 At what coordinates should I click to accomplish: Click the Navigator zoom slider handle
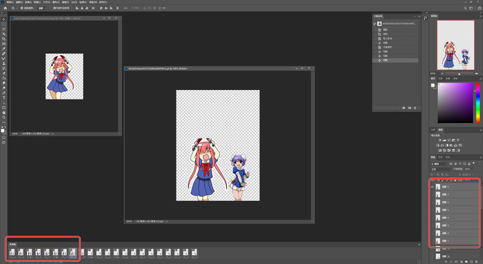click(460, 74)
